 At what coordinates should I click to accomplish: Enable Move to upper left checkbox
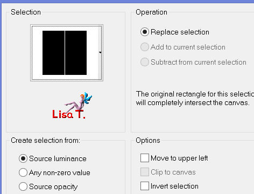tap(145, 158)
